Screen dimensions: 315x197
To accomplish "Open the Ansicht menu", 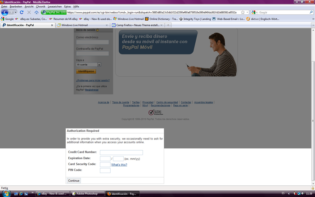I will [x=29, y=7].
